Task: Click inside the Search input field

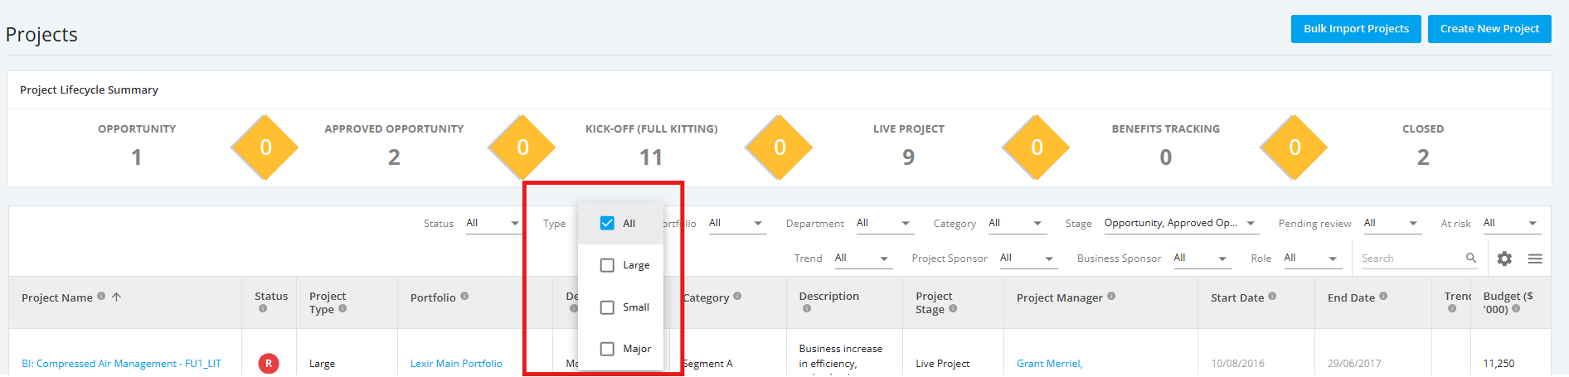Action: coord(1411,259)
